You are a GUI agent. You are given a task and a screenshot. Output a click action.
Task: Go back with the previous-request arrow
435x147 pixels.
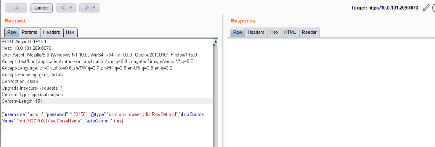(63, 8)
